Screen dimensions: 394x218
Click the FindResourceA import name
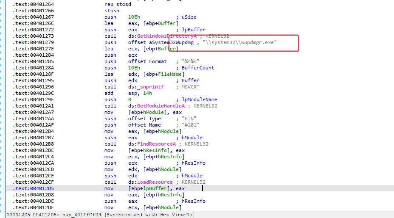pyautogui.click(x=156, y=144)
